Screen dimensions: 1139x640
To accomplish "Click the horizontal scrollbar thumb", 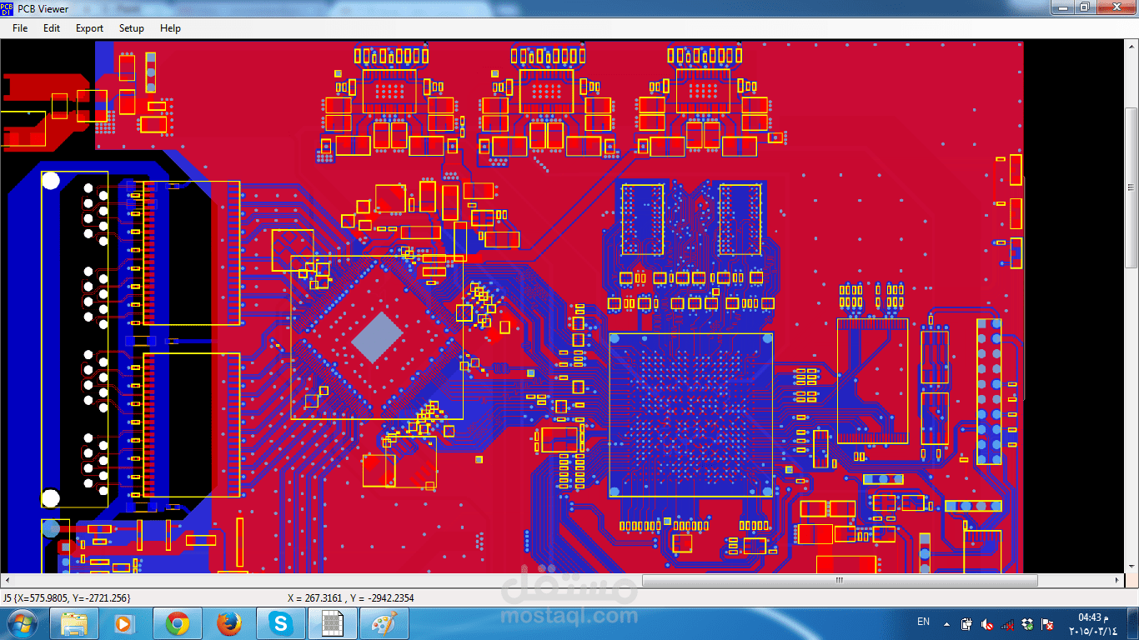I will (840, 580).
